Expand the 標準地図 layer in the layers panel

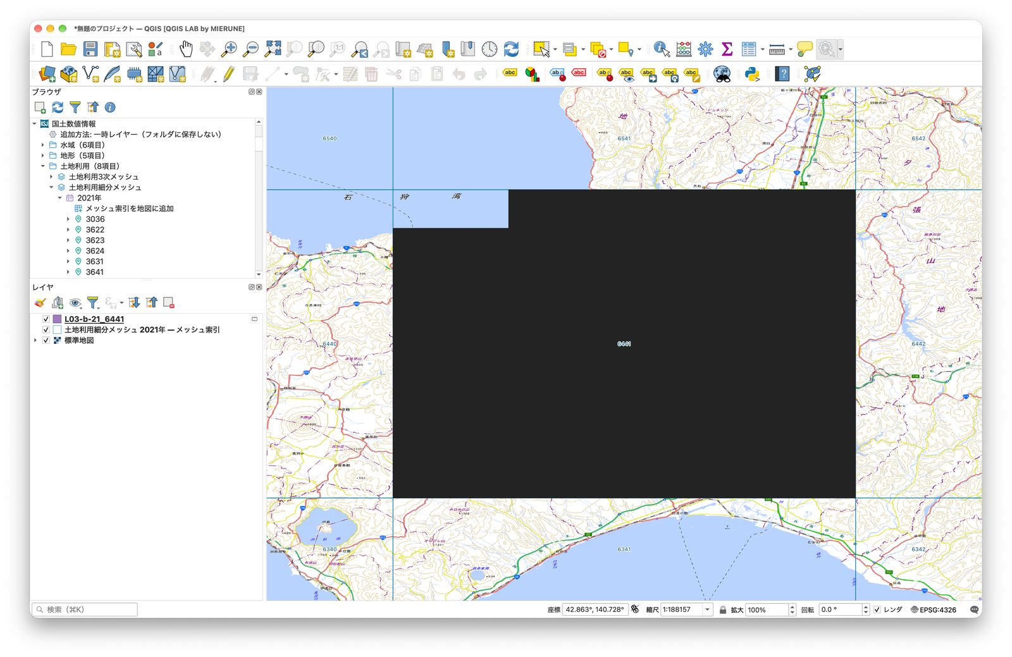click(35, 340)
